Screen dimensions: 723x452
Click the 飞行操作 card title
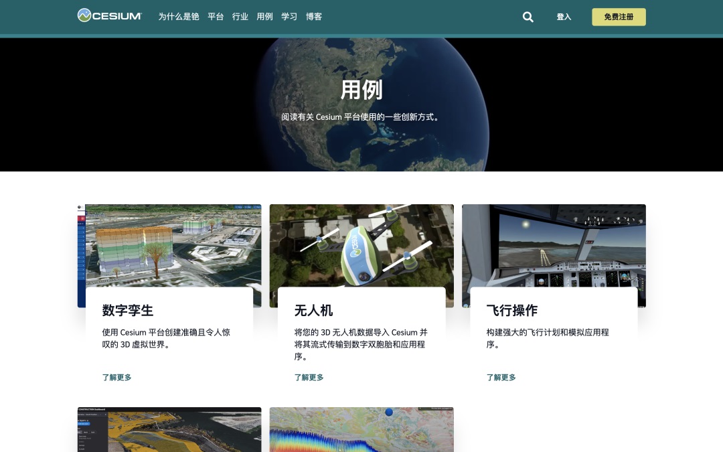(512, 311)
